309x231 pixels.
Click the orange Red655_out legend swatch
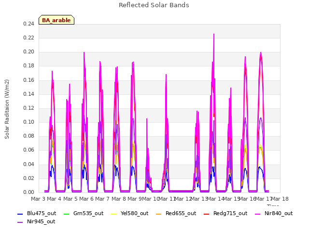(x=158, y=214)
